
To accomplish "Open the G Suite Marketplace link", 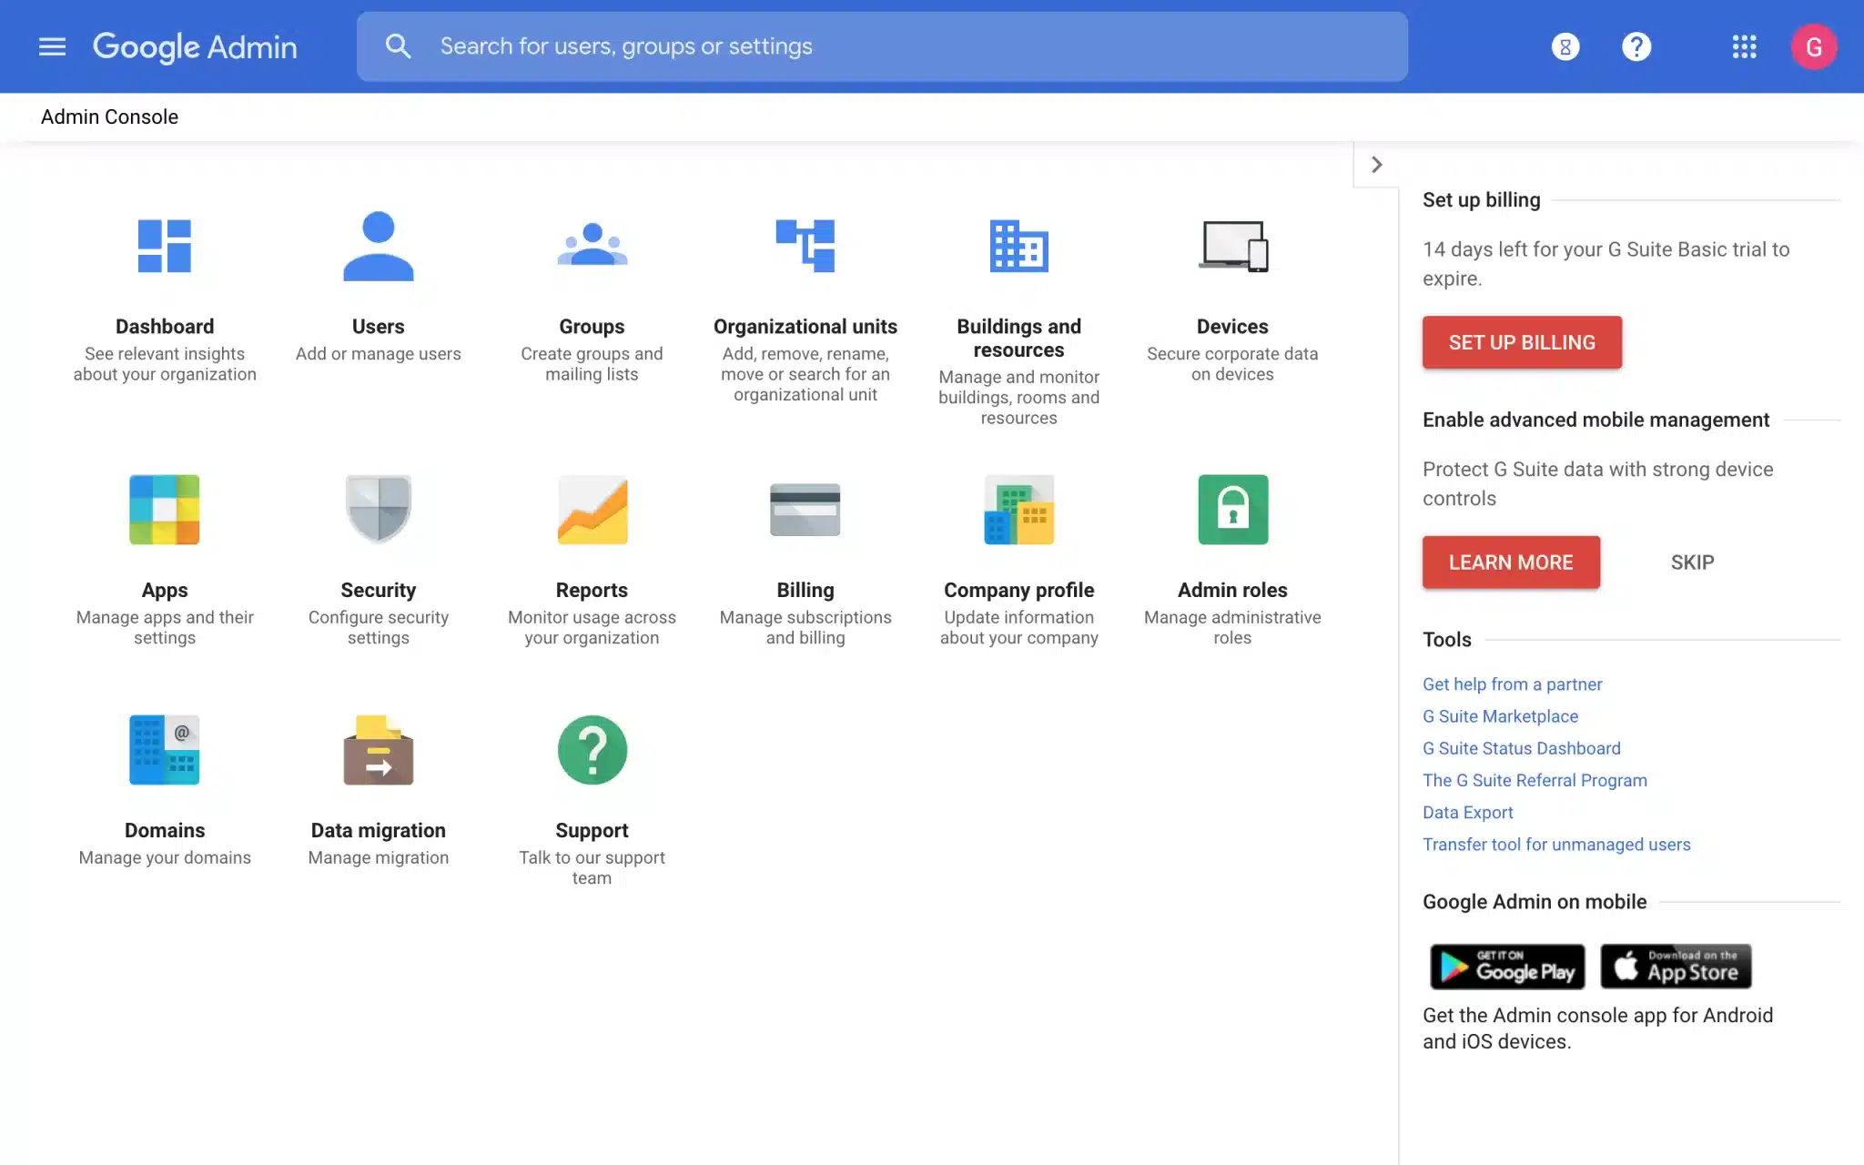I will click(x=1500, y=716).
